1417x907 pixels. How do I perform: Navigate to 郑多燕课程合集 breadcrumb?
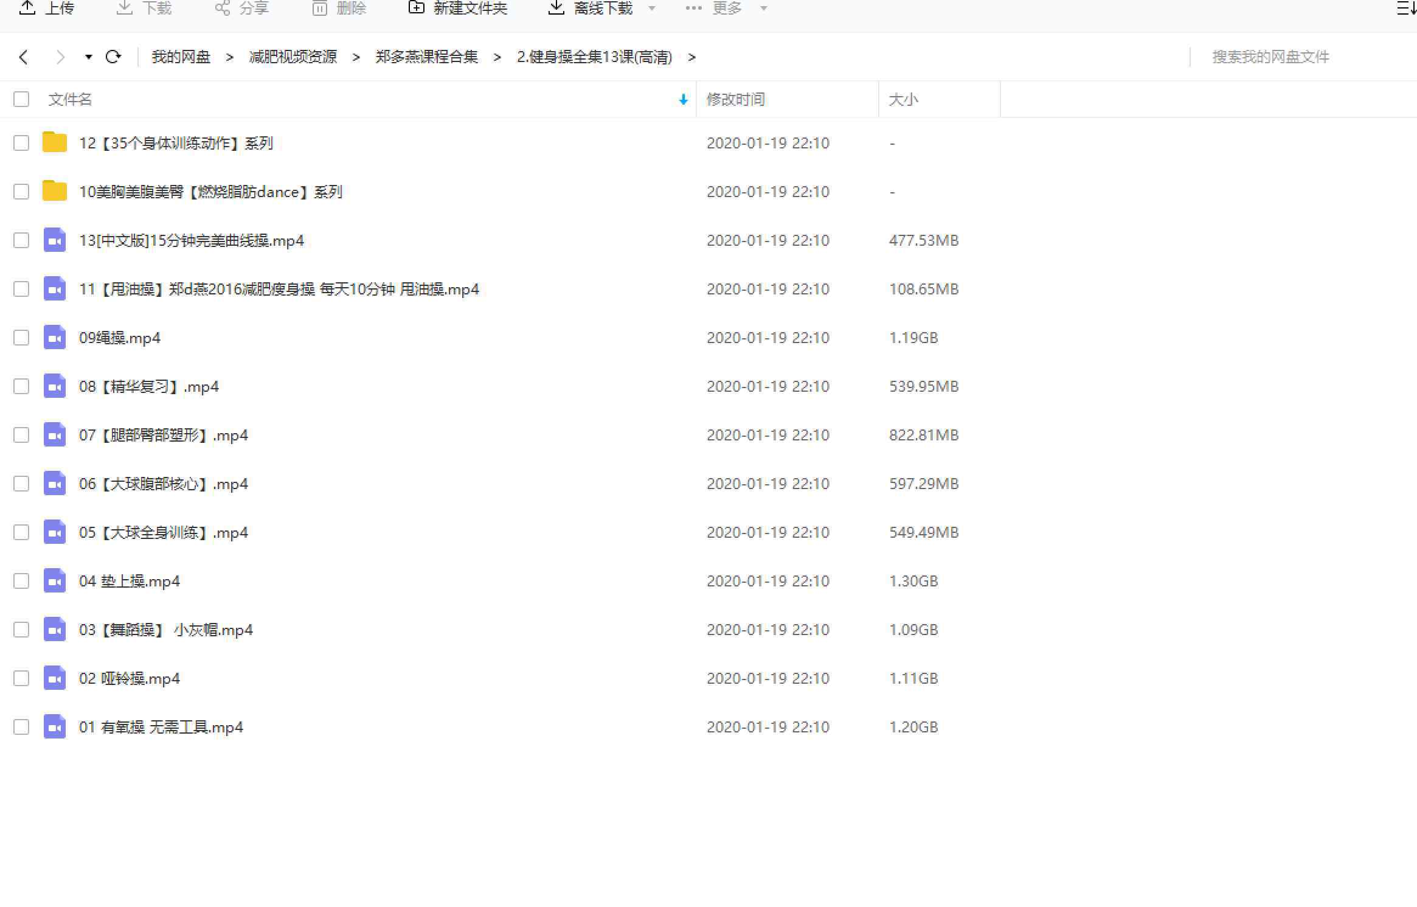pyautogui.click(x=426, y=57)
